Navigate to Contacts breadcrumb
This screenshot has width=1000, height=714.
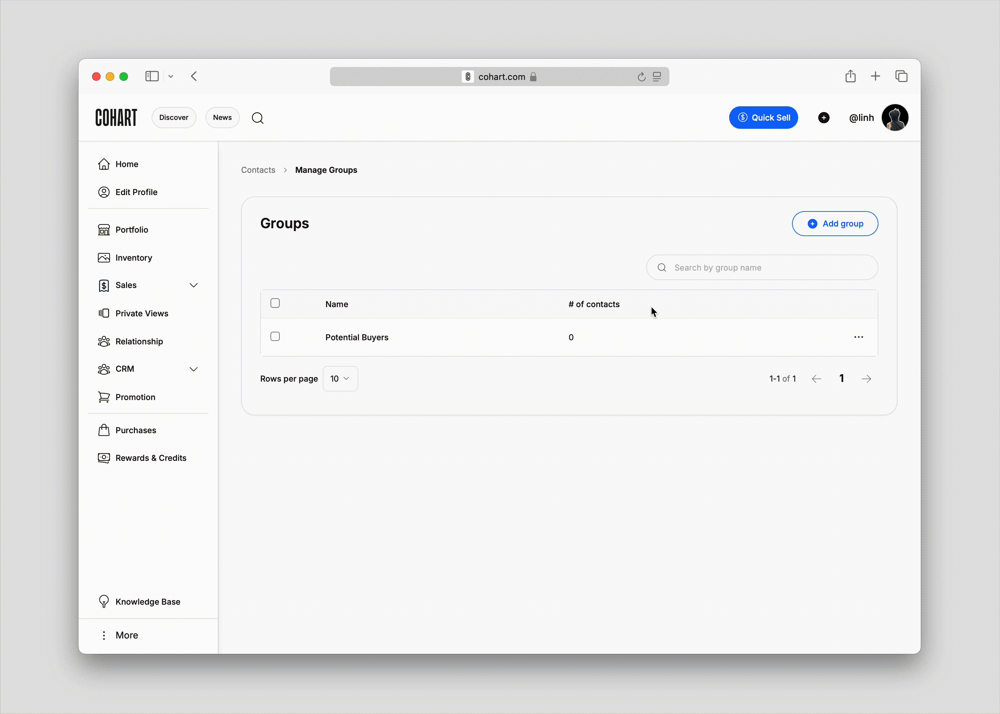(258, 170)
